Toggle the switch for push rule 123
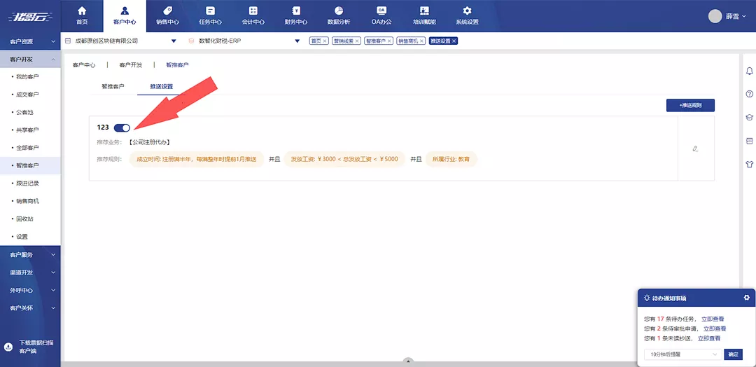The image size is (756, 367). [122, 127]
